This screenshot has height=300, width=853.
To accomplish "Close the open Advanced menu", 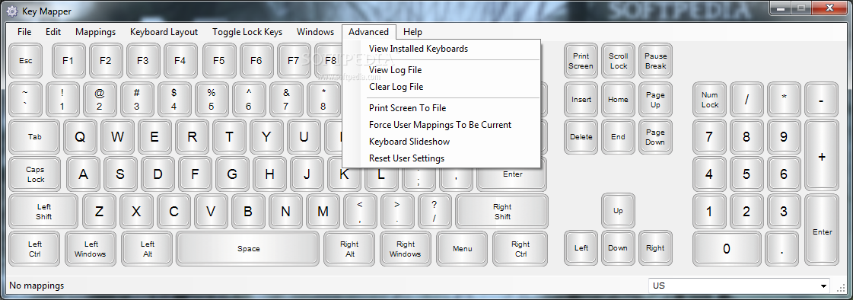I will point(369,32).
